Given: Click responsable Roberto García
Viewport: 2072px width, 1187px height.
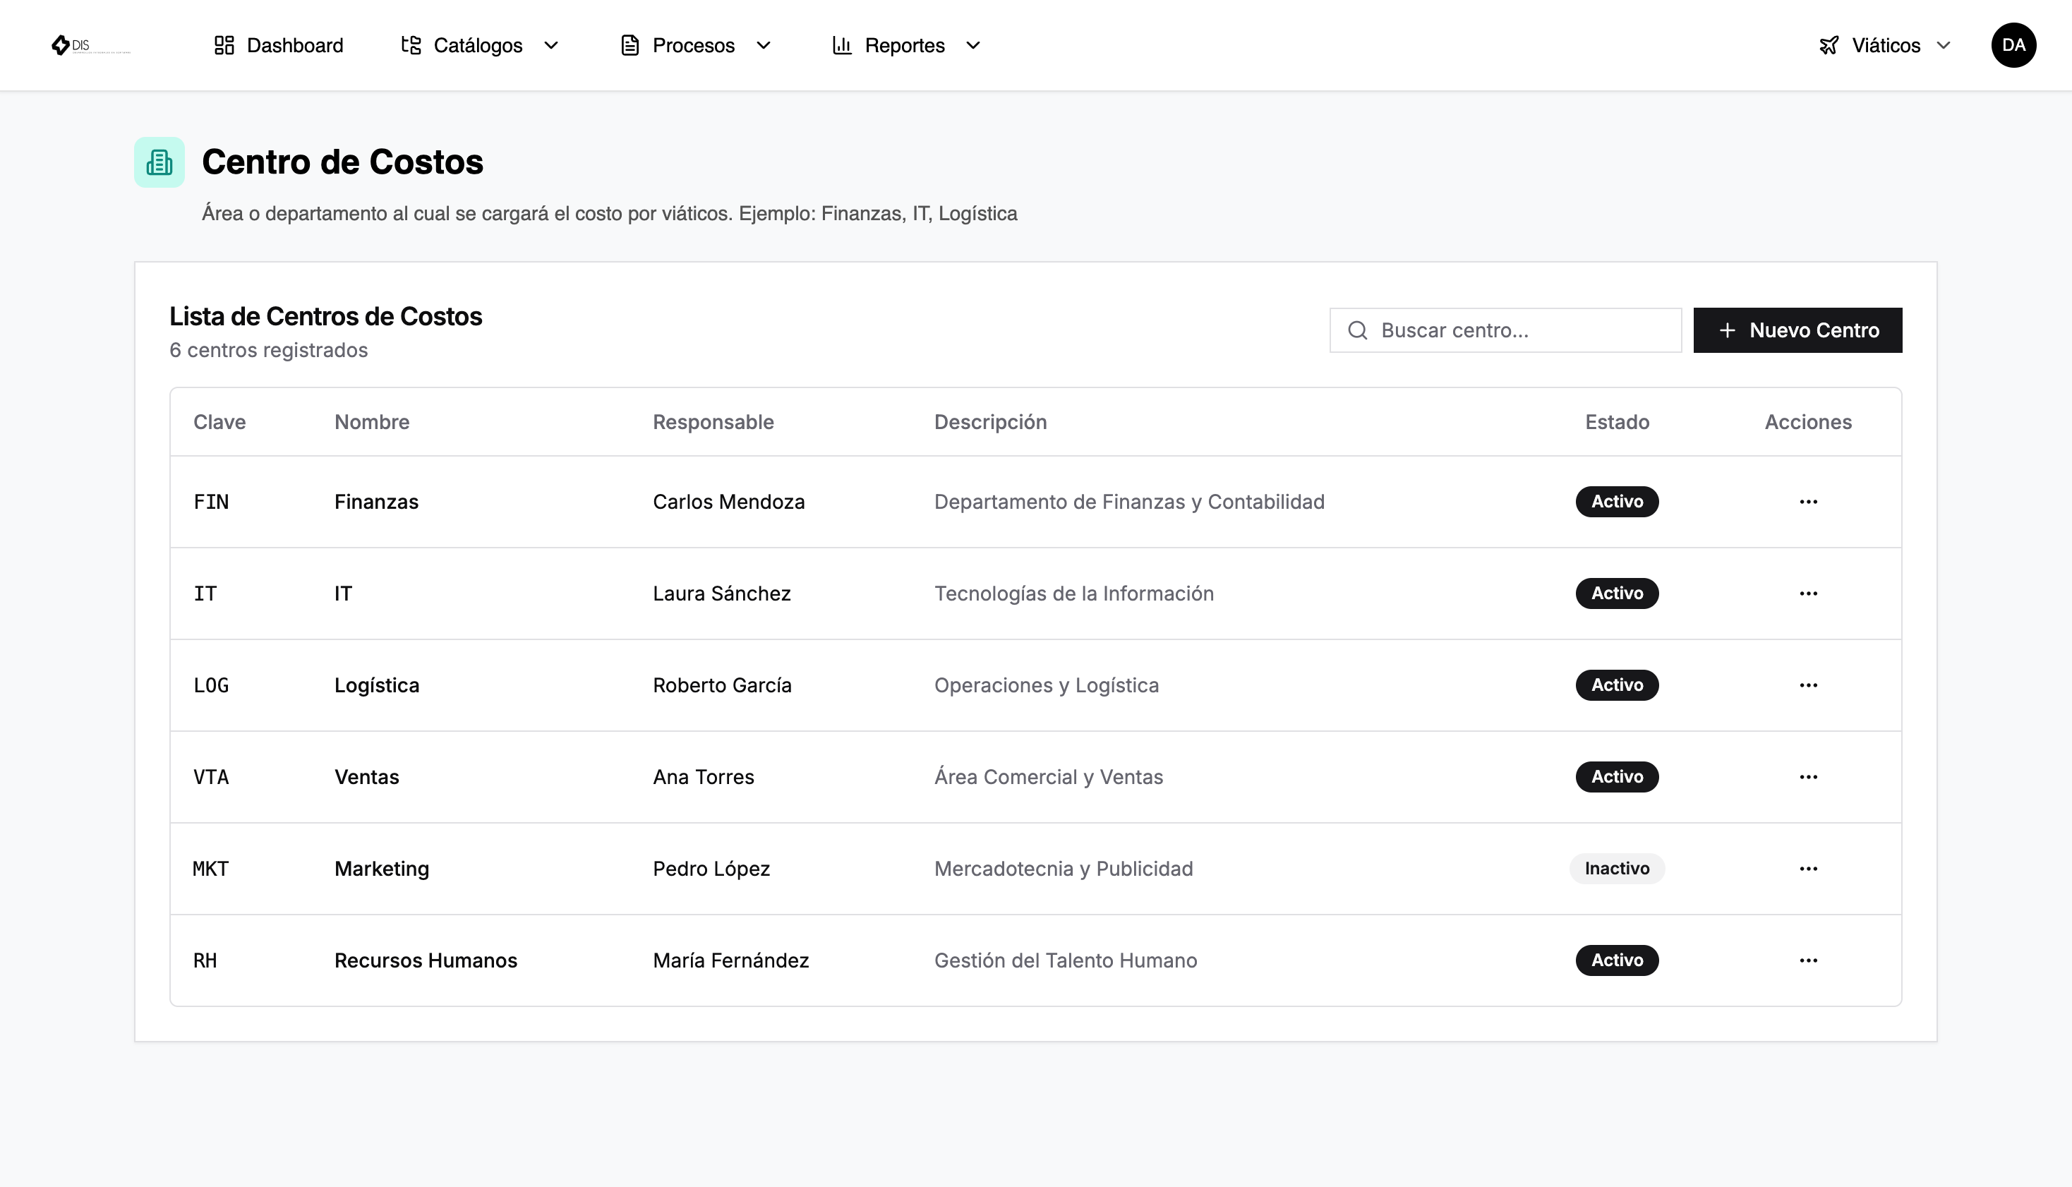Looking at the screenshot, I should point(722,685).
